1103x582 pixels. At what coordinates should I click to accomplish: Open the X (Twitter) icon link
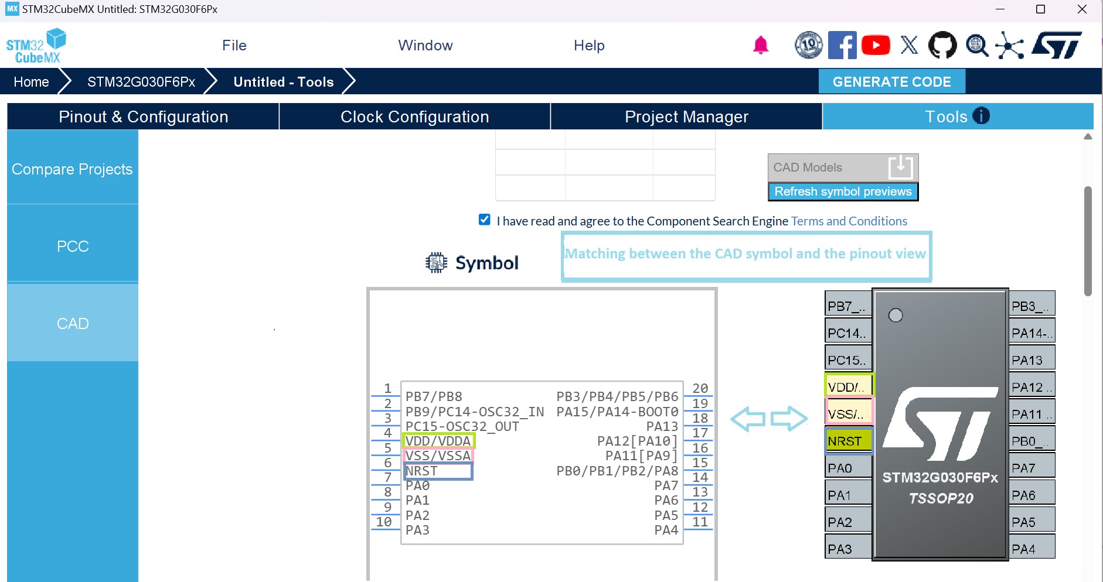pyautogui.click(x=910, y=45)
